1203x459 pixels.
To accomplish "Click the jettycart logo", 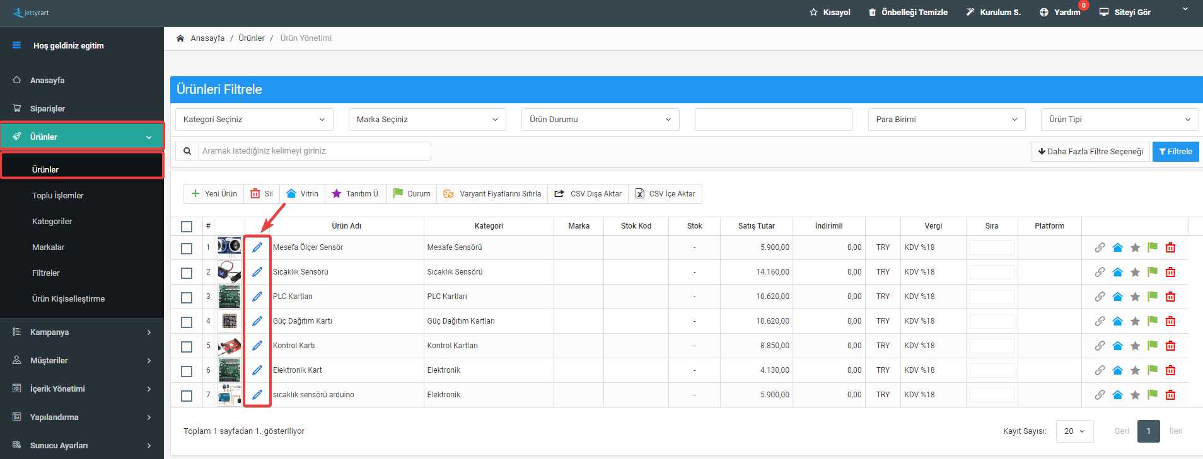I will [30, 13].
